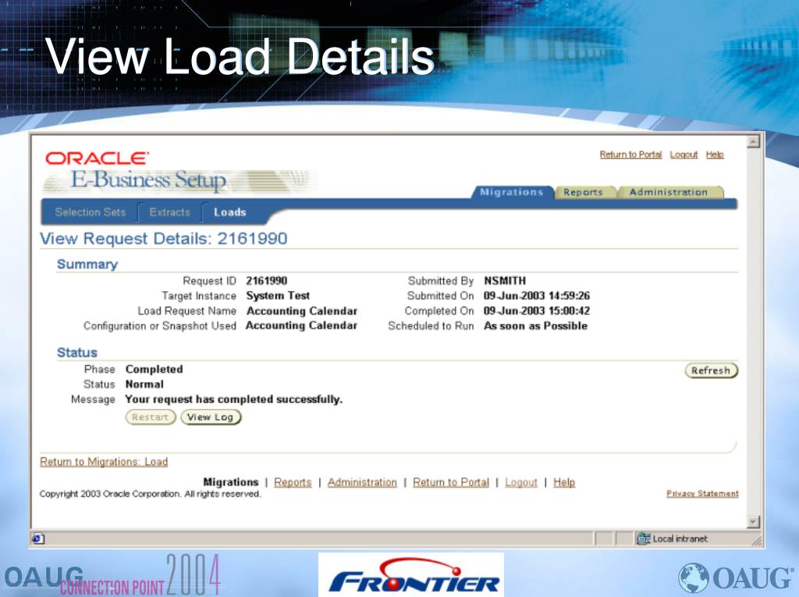Click the As soon as Possible value
This screenshot has height=597, width=799.
535,325
